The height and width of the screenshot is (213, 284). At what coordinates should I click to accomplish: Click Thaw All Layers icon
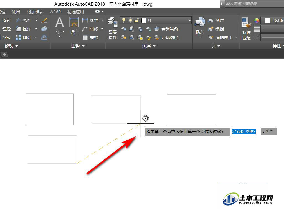click(x=140, y=37)
